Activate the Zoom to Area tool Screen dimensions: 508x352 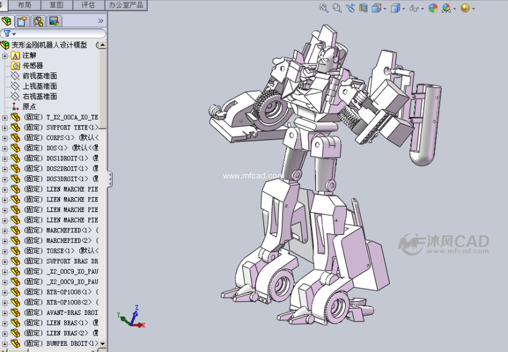pyautogui.click(x=337, y=8)
